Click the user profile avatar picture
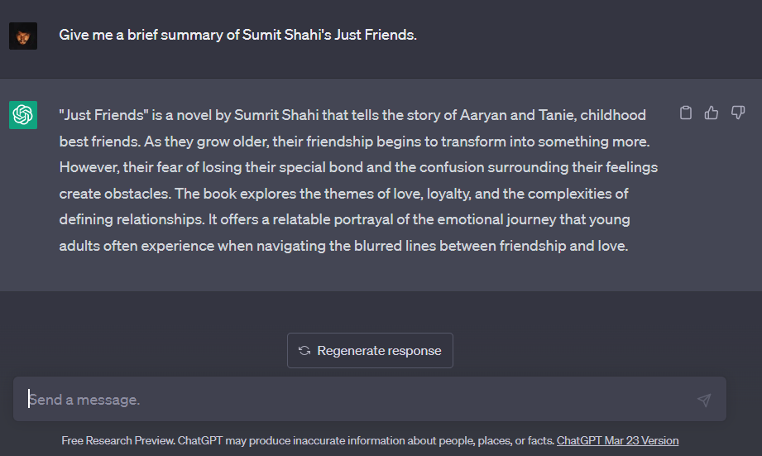The height and width of the screenshot is (456, 762). [23, 36]
